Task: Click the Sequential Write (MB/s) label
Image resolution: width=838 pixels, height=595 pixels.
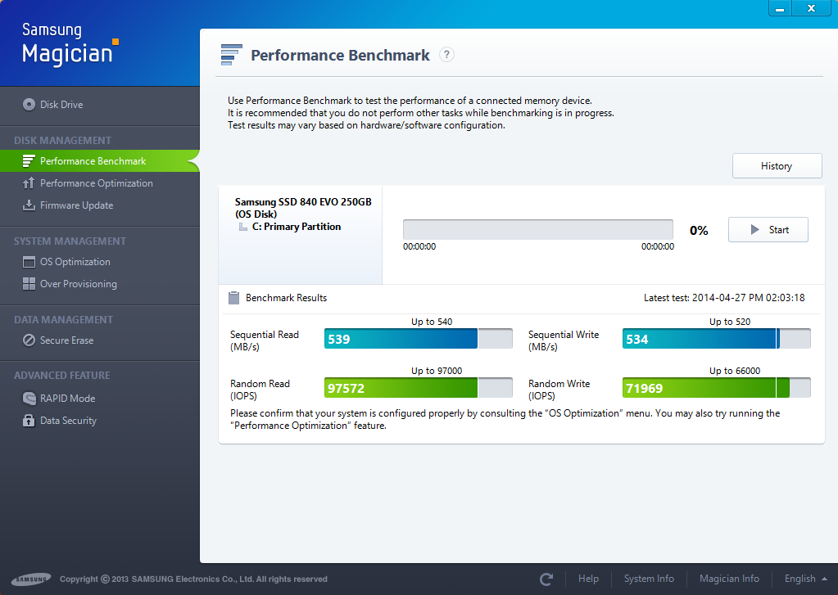Action: (564, 340)
